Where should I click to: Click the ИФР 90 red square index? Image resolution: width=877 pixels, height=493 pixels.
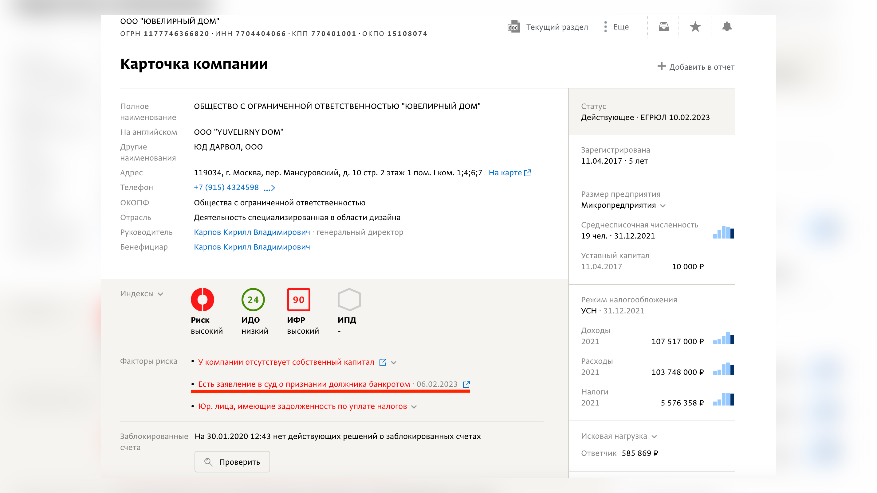click(299, 300)
